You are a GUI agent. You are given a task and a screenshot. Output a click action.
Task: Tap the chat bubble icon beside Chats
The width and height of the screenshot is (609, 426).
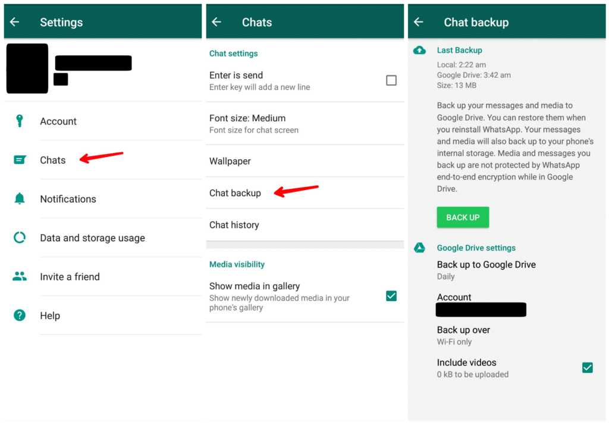[x=20, y=160]
